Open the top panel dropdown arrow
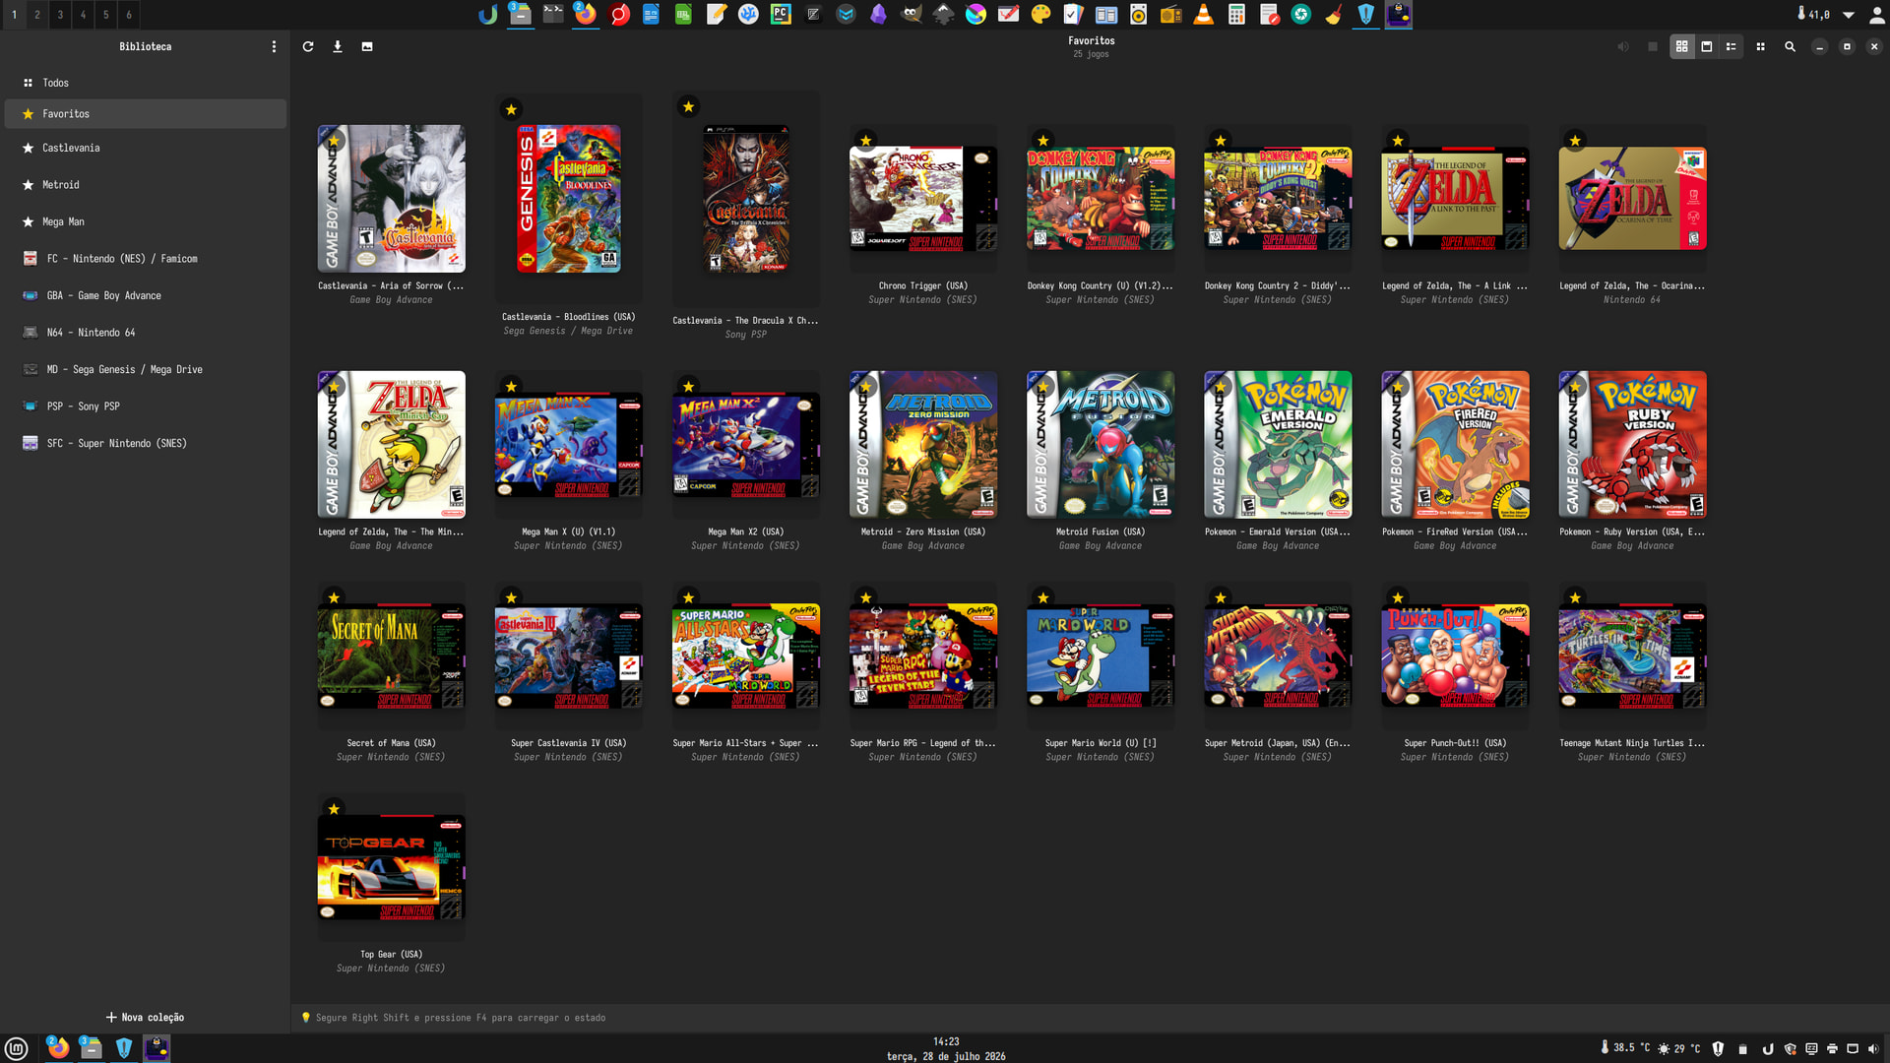Viewport: 1890px width, 1063px height. coord(1849,15)
